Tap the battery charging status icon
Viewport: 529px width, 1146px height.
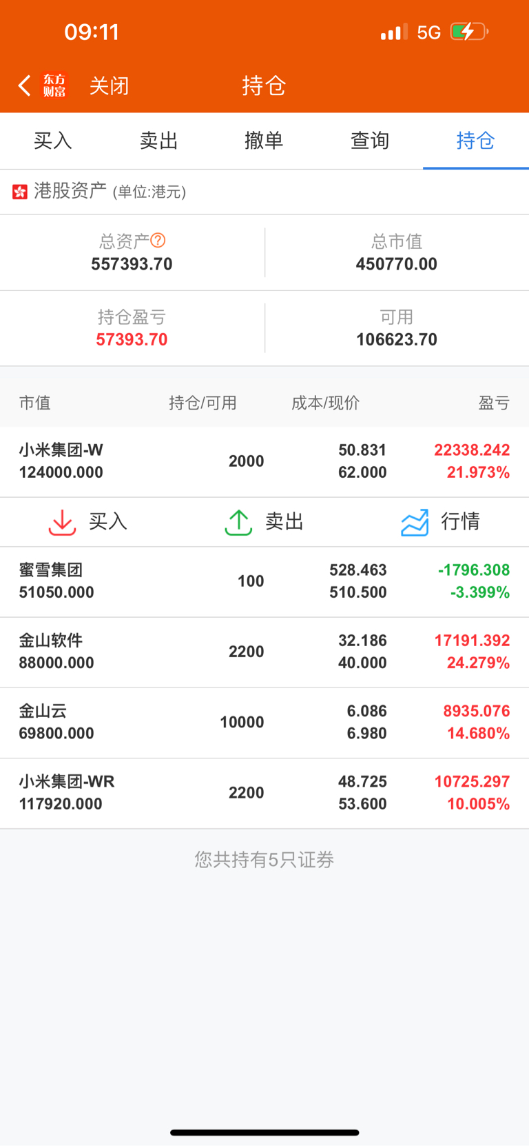[469, 32]
